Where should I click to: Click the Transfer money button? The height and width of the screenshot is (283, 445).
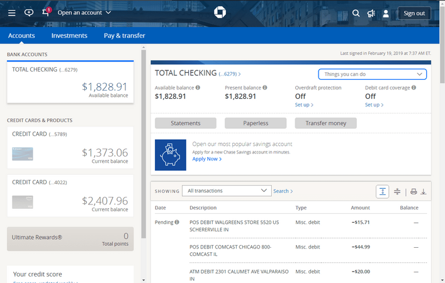click(325, 123)
